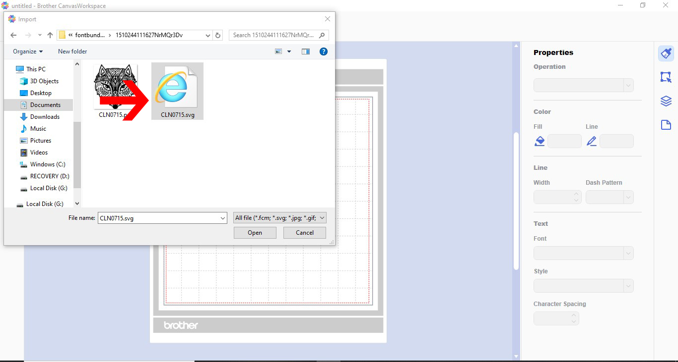This screenshot has width=678, height=362.
Task: Click the fontbund... breadcrumb segment
Action: tap(90, 35)
